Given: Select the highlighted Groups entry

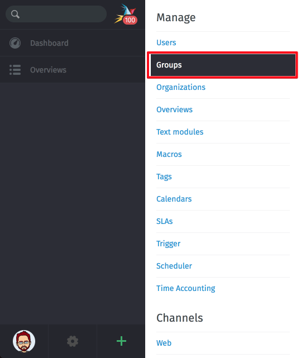Looking at the screenshot, I should click(223, 65).
